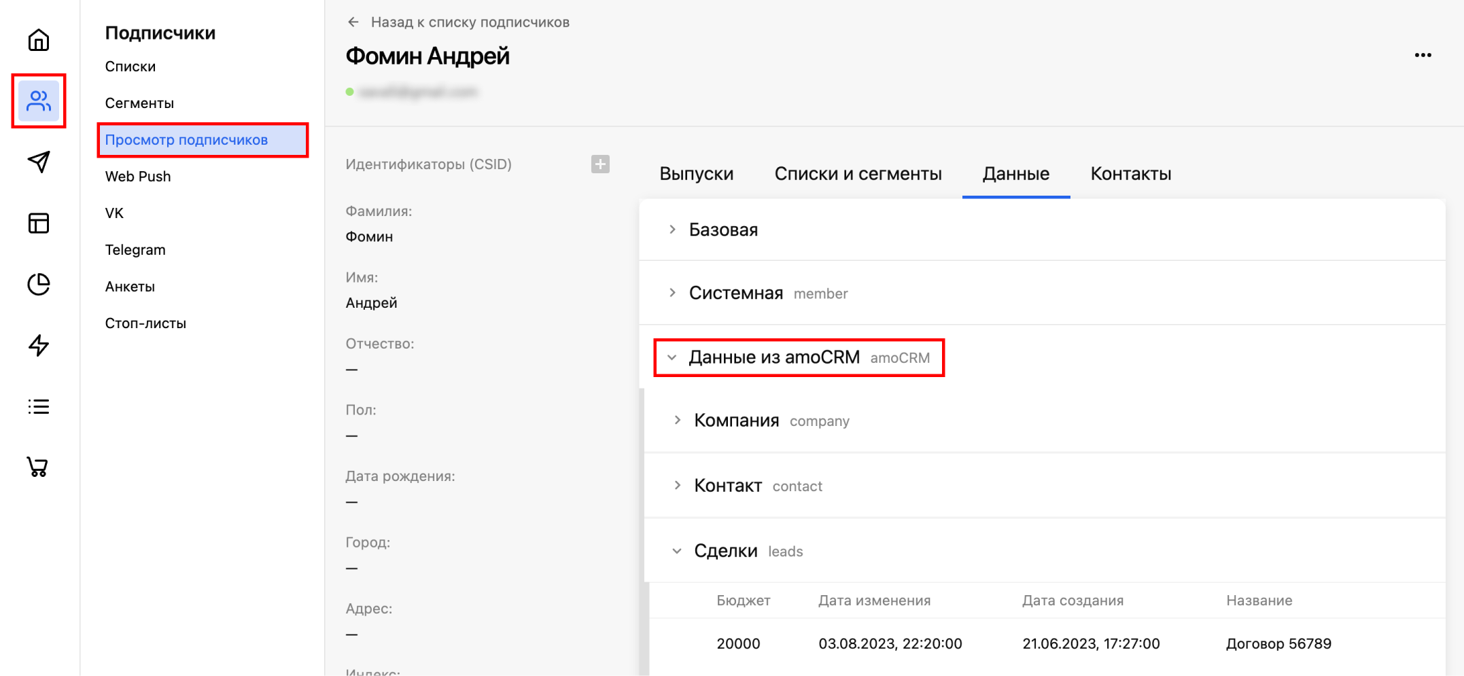Open the paper plane campaigns icon
This screenshot has height=676, width=1464.
39,162
